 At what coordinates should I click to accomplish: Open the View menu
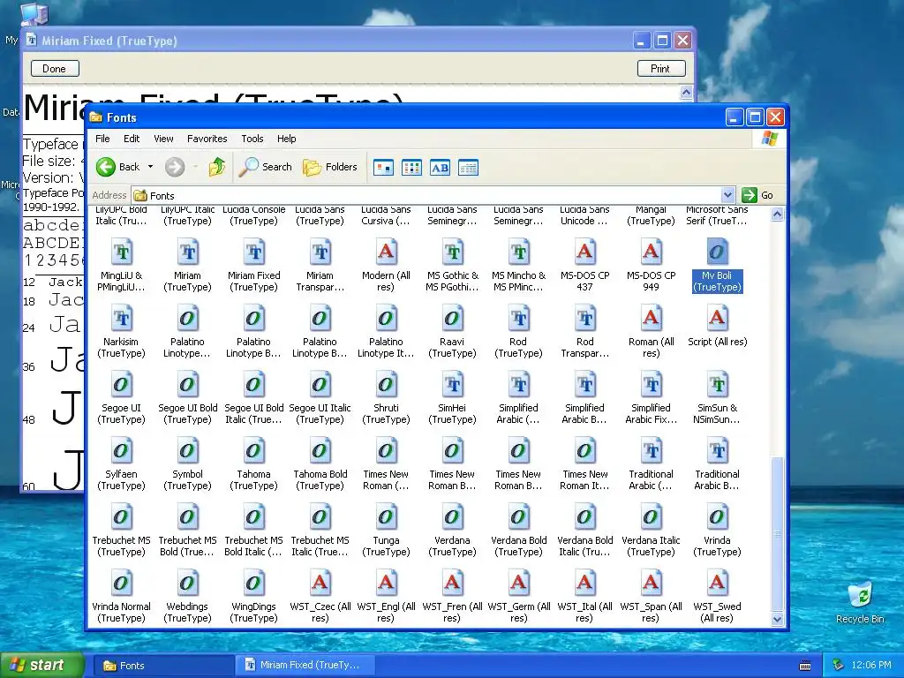tap(163, 139)
